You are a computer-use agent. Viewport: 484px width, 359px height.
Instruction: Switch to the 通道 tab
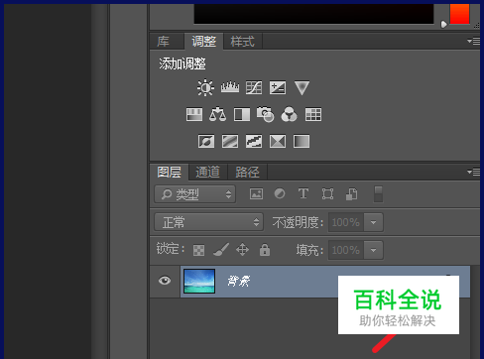pyautogui.click(x=207, y=173)
